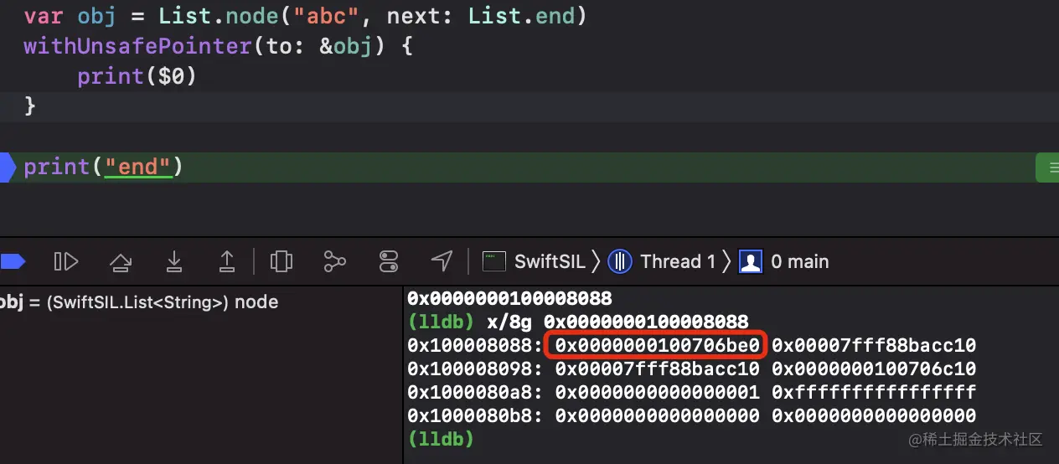
Task: Click the Simulate Location arrow icon
Action: click(442, 262)
